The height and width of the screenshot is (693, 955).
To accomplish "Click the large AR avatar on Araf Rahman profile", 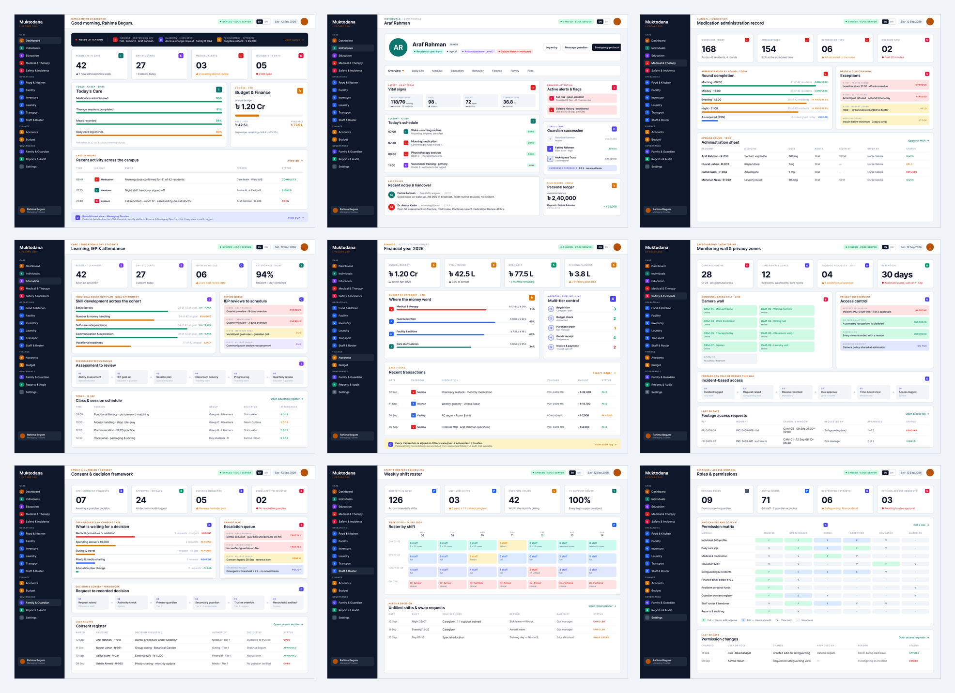I will 398,47.
